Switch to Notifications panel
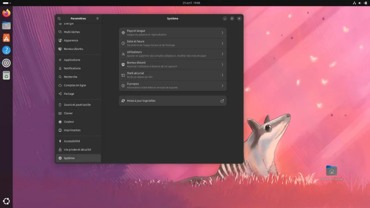The image size is (370, 208). 78,68
